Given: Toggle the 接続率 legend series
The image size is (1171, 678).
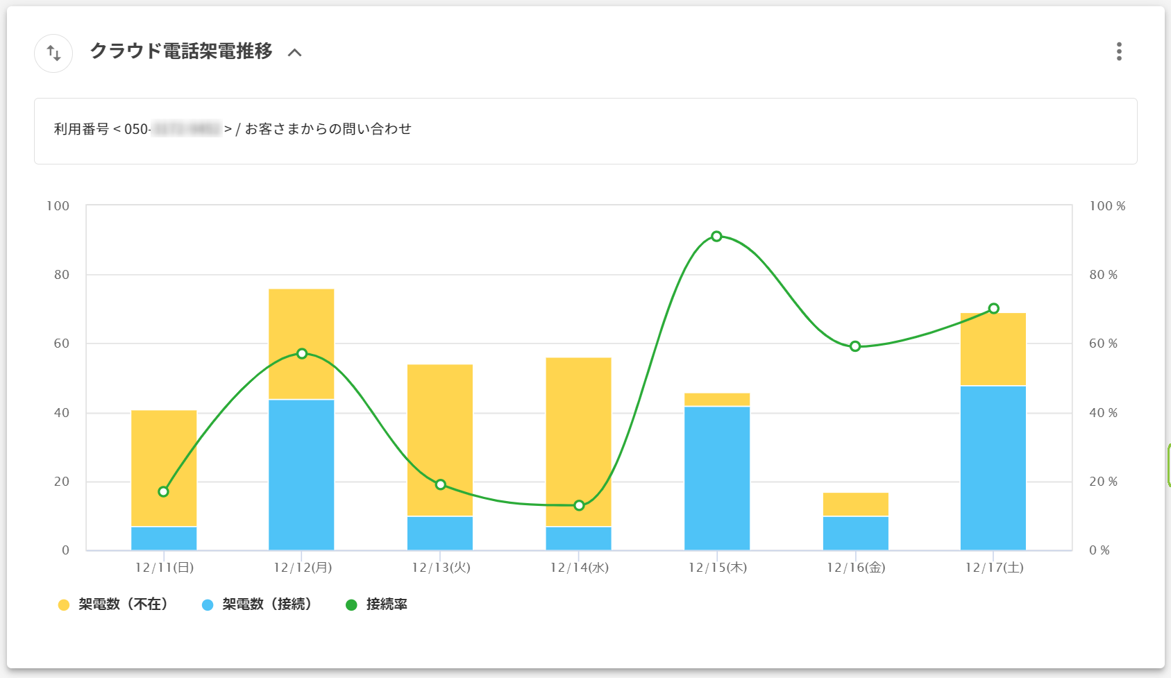Looking at the screenshot, I should click(377, 604).
